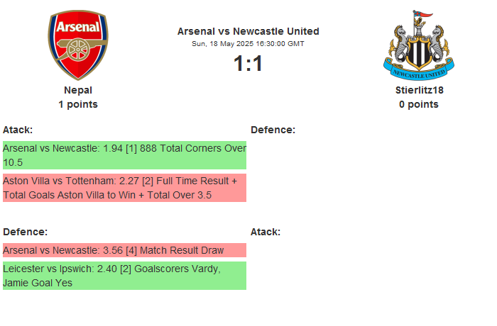Screen dimensions: 497x326
Task: Select the red Aston Villa vs Tottenham bet
Action: [x=124, y=188]
